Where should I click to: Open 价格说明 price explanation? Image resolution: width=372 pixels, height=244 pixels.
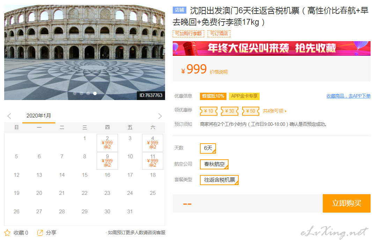point(218,72)
